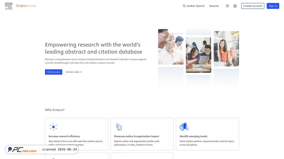The image size is (284, 159).
Task: Click the author profile impact icon
Action: tap(119, 127)
